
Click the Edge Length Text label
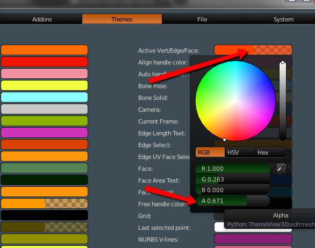pos(162,133)
